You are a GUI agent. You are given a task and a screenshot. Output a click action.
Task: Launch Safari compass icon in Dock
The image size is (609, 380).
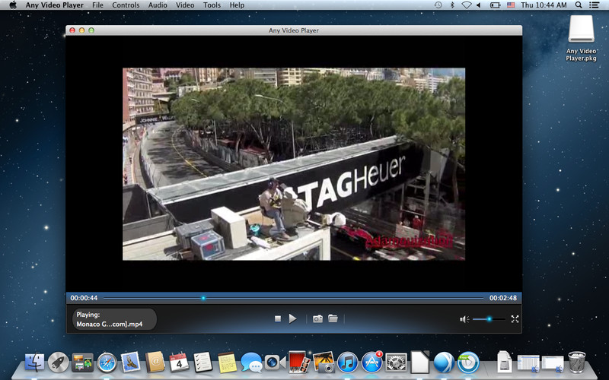107,363
